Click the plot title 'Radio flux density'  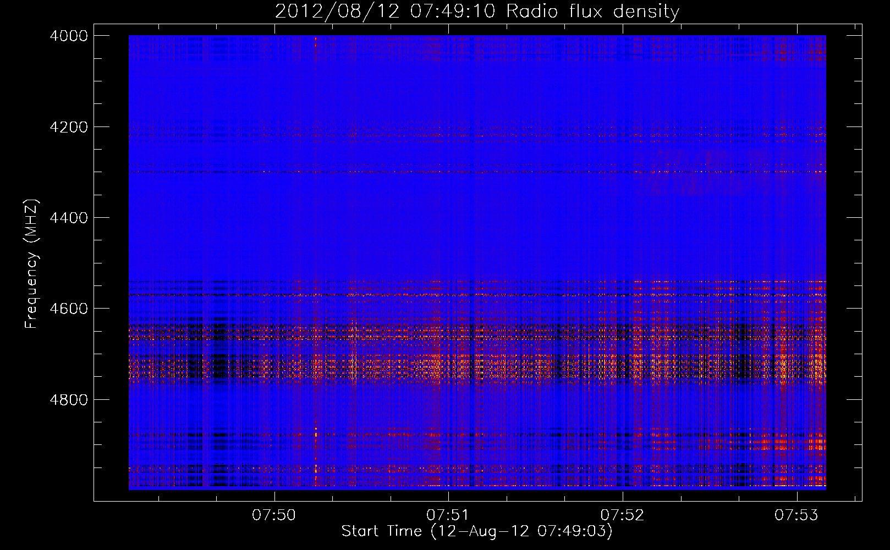[x=593, y=12]
